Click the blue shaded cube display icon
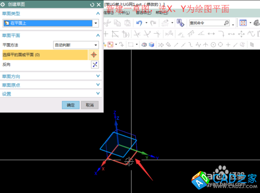The width and height of the screenshot is (260, 193). coord(151,45)
